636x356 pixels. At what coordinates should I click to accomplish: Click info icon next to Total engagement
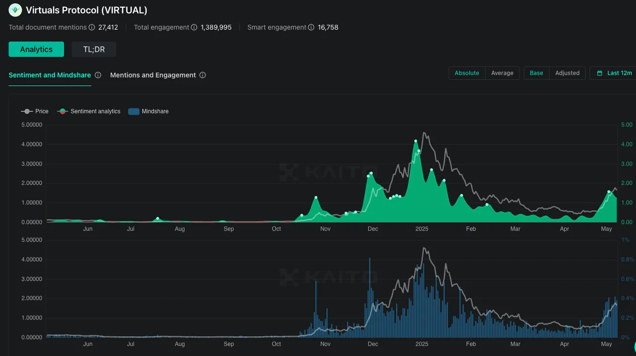194,27
